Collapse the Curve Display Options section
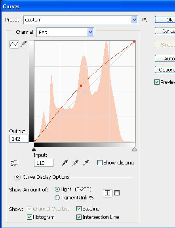 (x=17, y=177)
